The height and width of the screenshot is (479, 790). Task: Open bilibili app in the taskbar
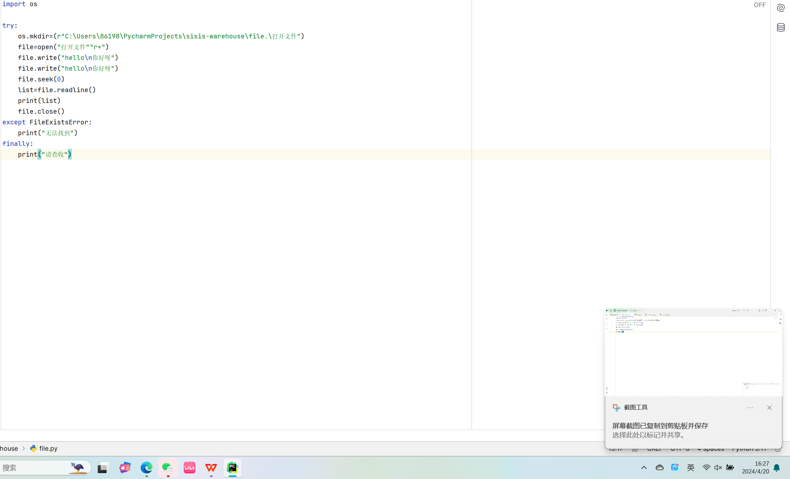click(189, 468)
